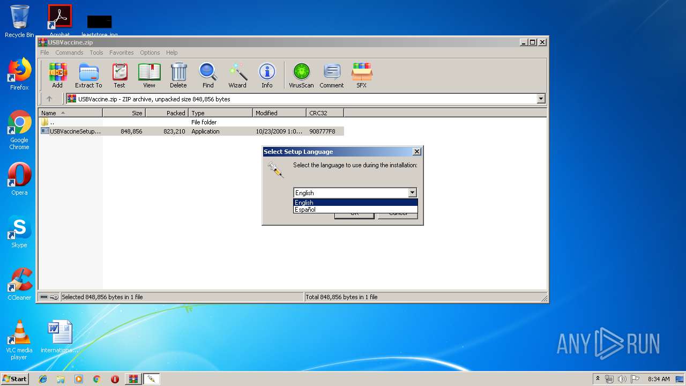Click the volume icon in system tray
The height and width of the screenshot is (386, 686).
(622, 379)
